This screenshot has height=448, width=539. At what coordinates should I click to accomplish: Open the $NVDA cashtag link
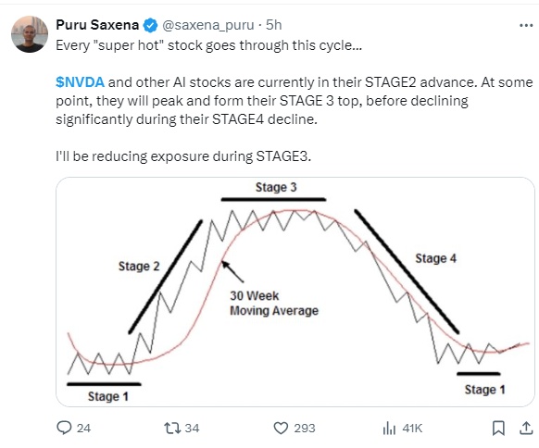pyautogui.click(x=80, y=82)
